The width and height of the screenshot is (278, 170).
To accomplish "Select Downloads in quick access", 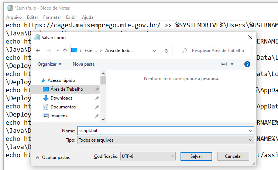I will tap(61, 98).
